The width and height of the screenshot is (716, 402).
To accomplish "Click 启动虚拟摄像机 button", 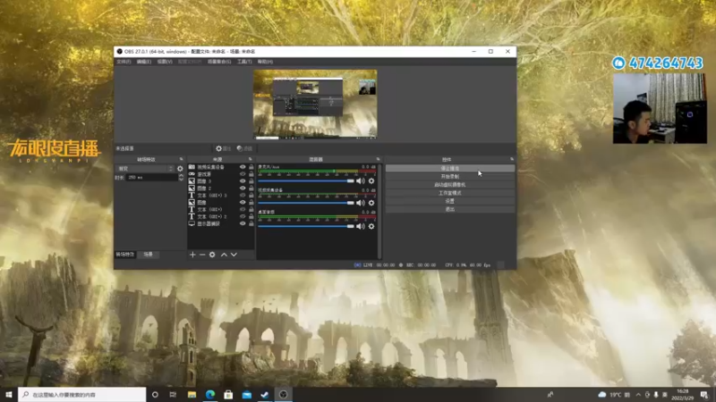I will [x=450, y=185].
